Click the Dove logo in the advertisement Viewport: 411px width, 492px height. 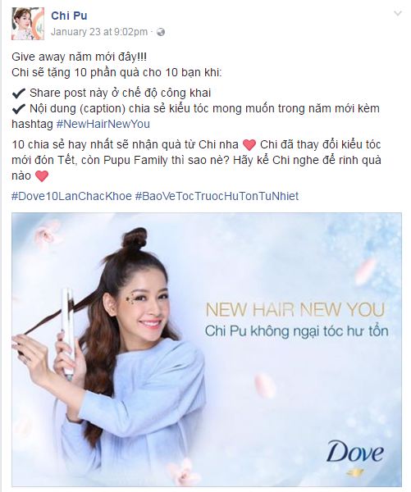[355, 452]
